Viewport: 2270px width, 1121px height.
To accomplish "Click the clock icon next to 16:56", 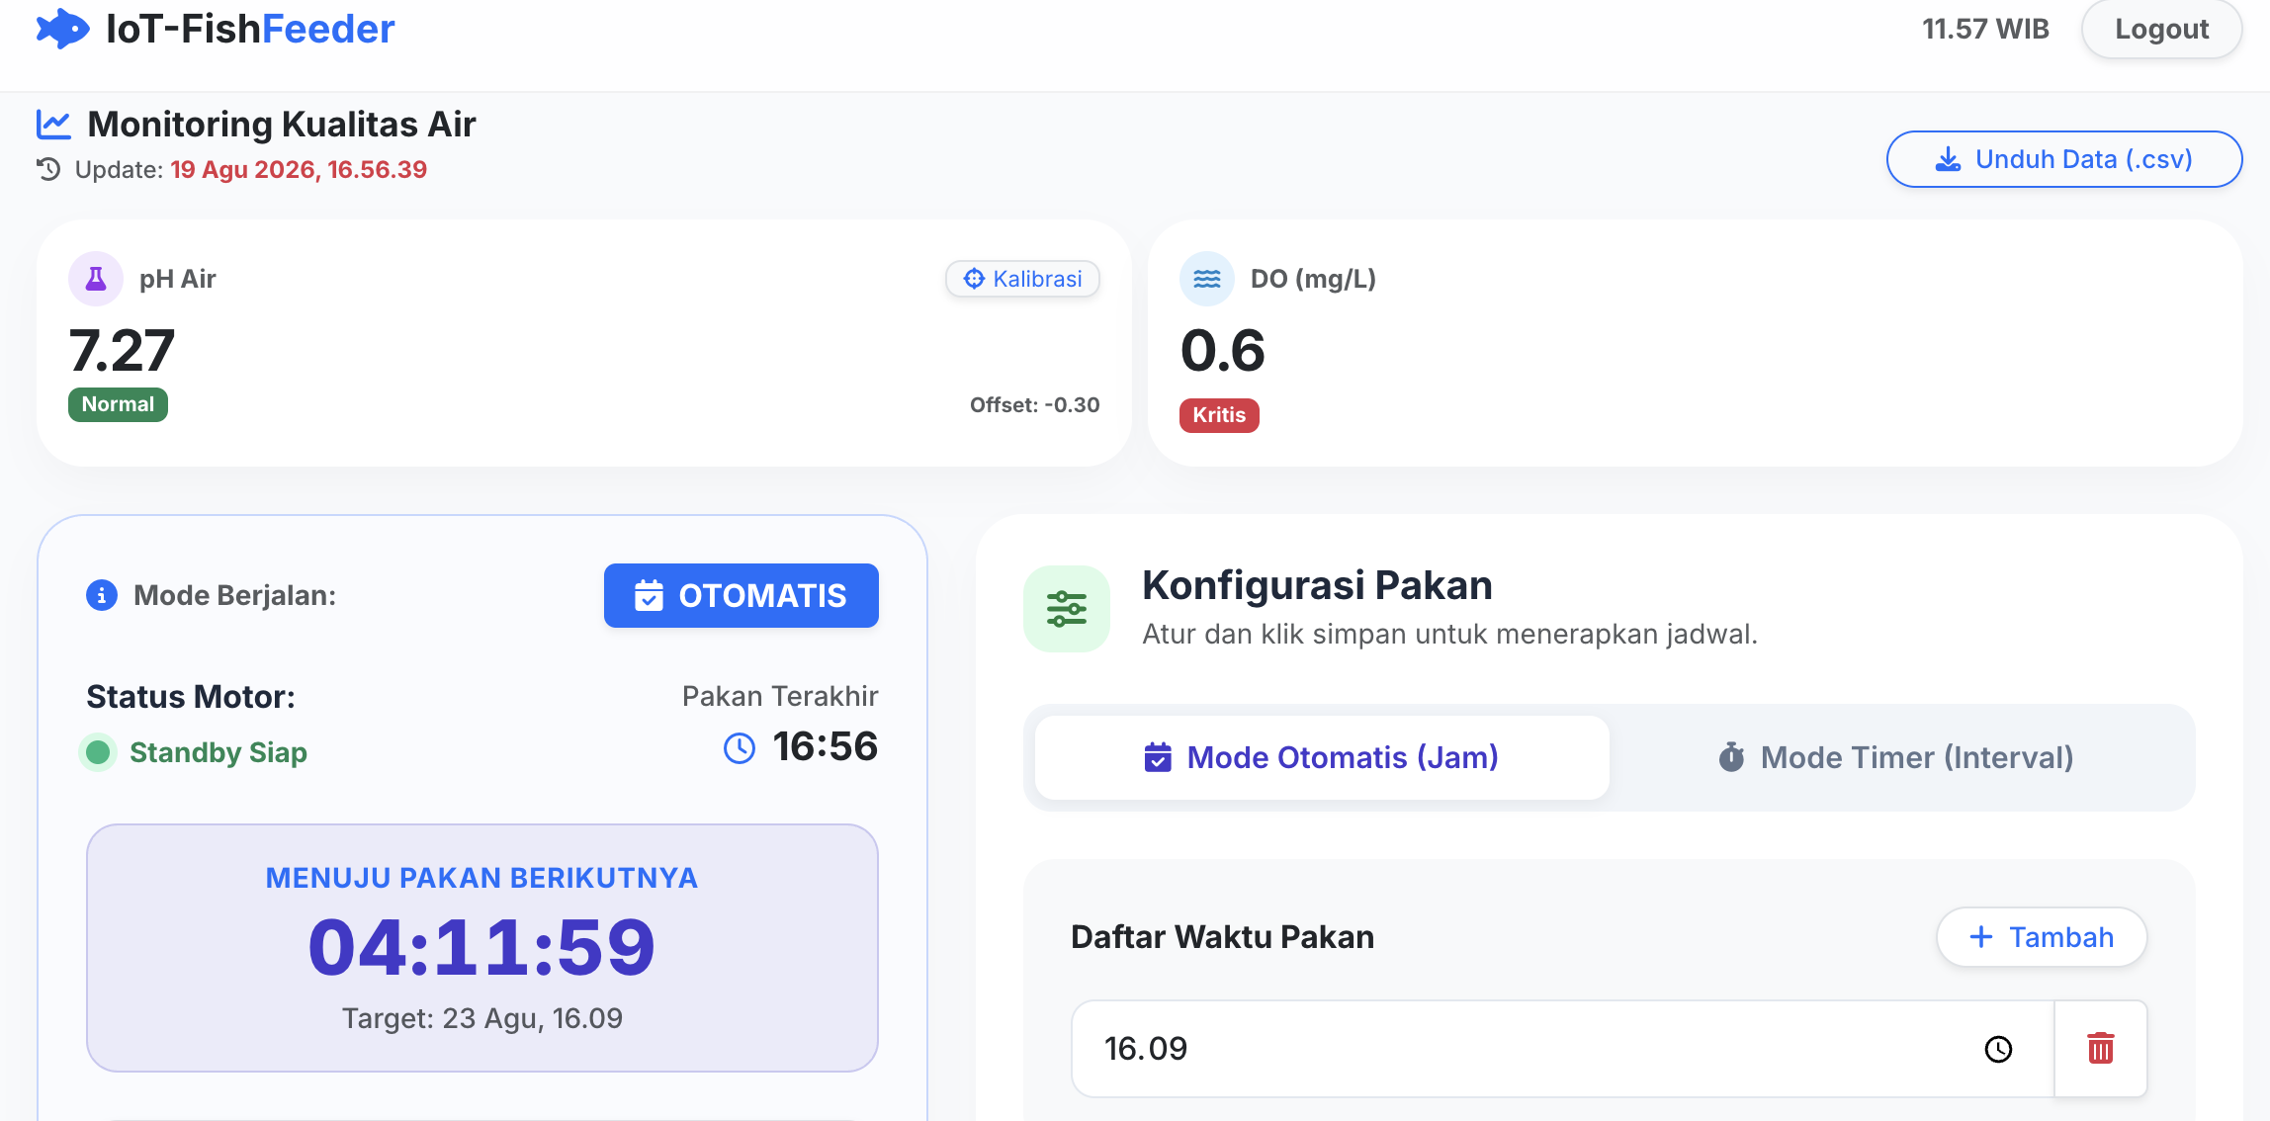I will (x=740, y=748).
